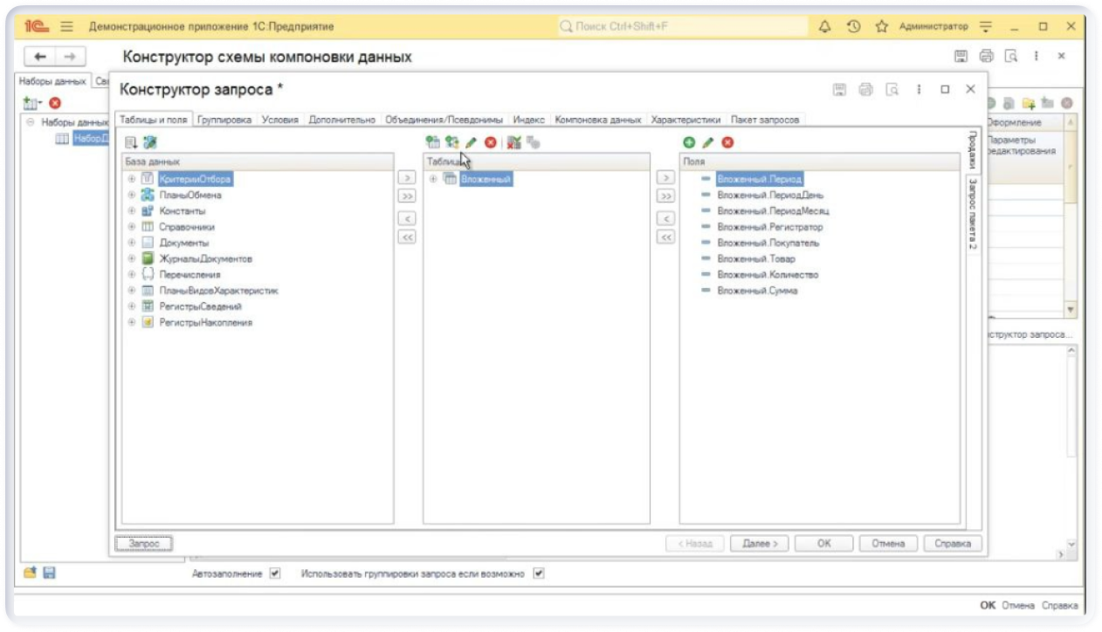Expand the Вложенный table node
1102x632 pixels.
coord(434,179)
